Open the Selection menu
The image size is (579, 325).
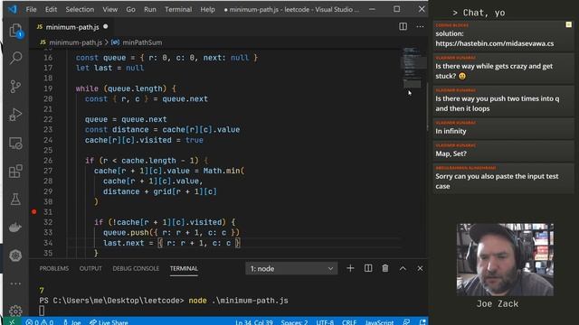80,9
